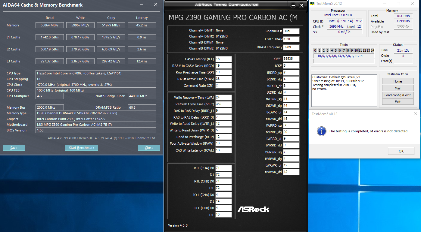Select the Row Precharge Time (tRP) field
The image size is (421, 232).
click(223, 72)
